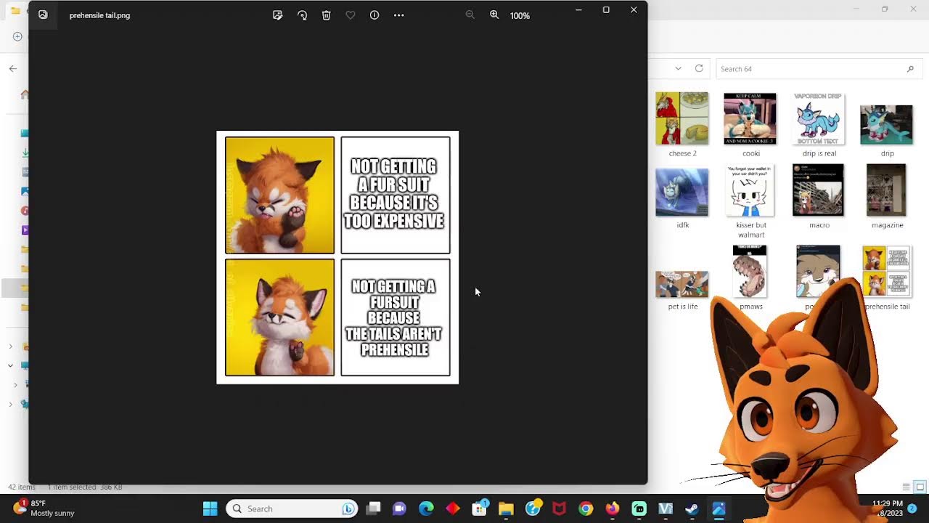This screenshot has width=929, height=523.
Task: Click the search magnifier icon in File Explorer
Action: click(910, 69)
